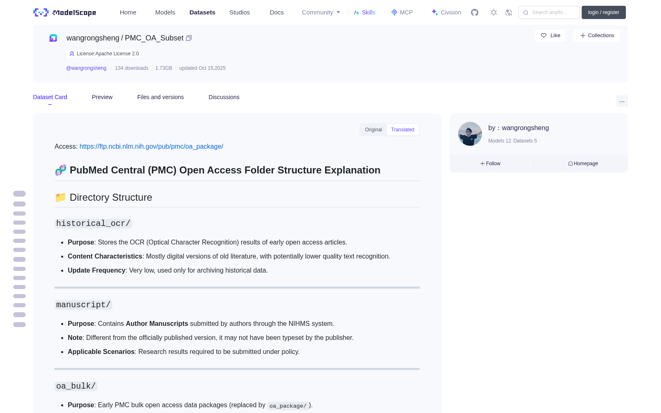Open the three-dots more options menu
This screenshot has height=413, width=661.
point(622,101)
